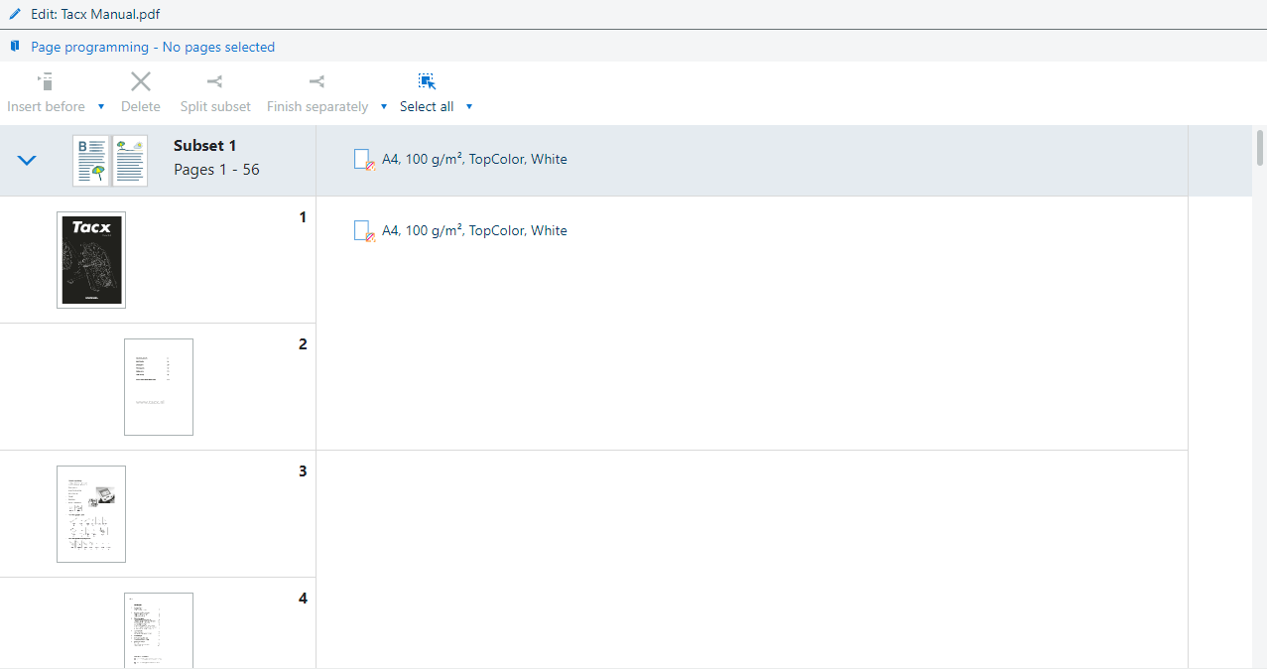Click the Finish separately icon
This screenshot has width=1267, height=669.
317,81
